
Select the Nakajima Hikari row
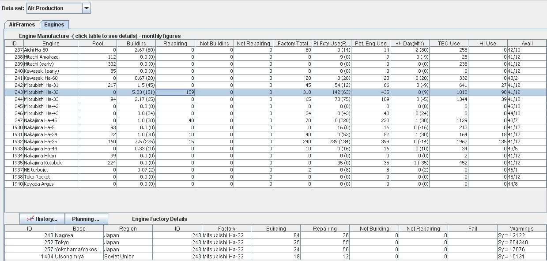coord(275,156)
